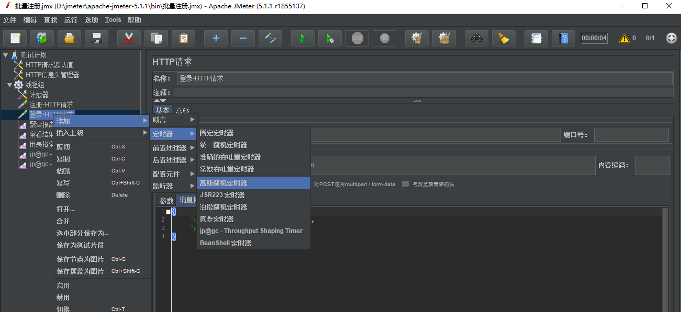Open the 文件 menu
This screenshot has width=681, height=312.
pos(9,20)
